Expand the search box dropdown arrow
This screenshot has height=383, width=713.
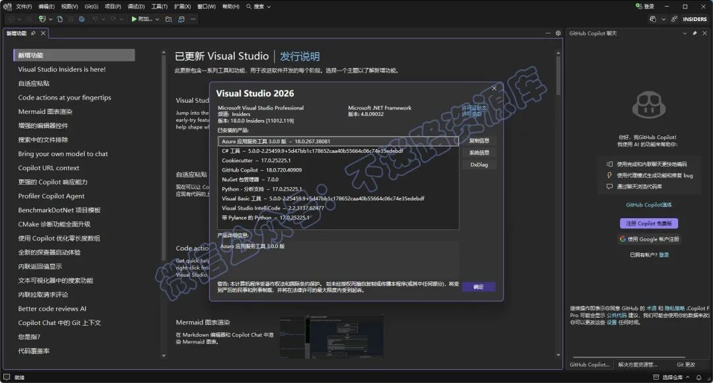[269, 7]
